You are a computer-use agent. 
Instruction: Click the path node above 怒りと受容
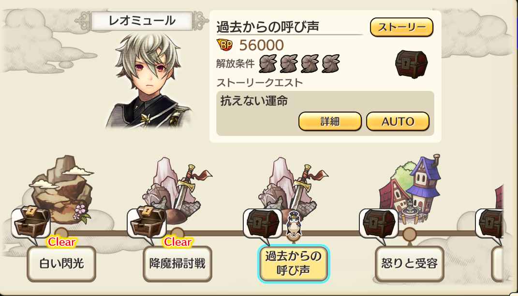pos(409,234)
